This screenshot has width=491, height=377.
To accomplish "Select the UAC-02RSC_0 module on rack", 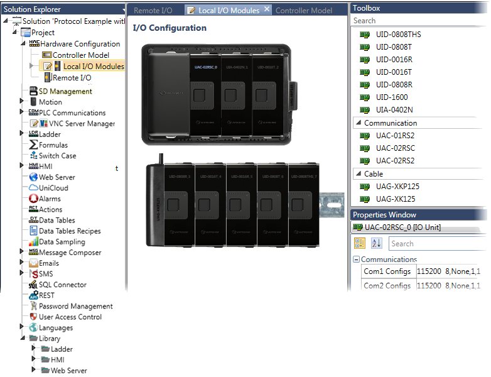I will 205,94.
